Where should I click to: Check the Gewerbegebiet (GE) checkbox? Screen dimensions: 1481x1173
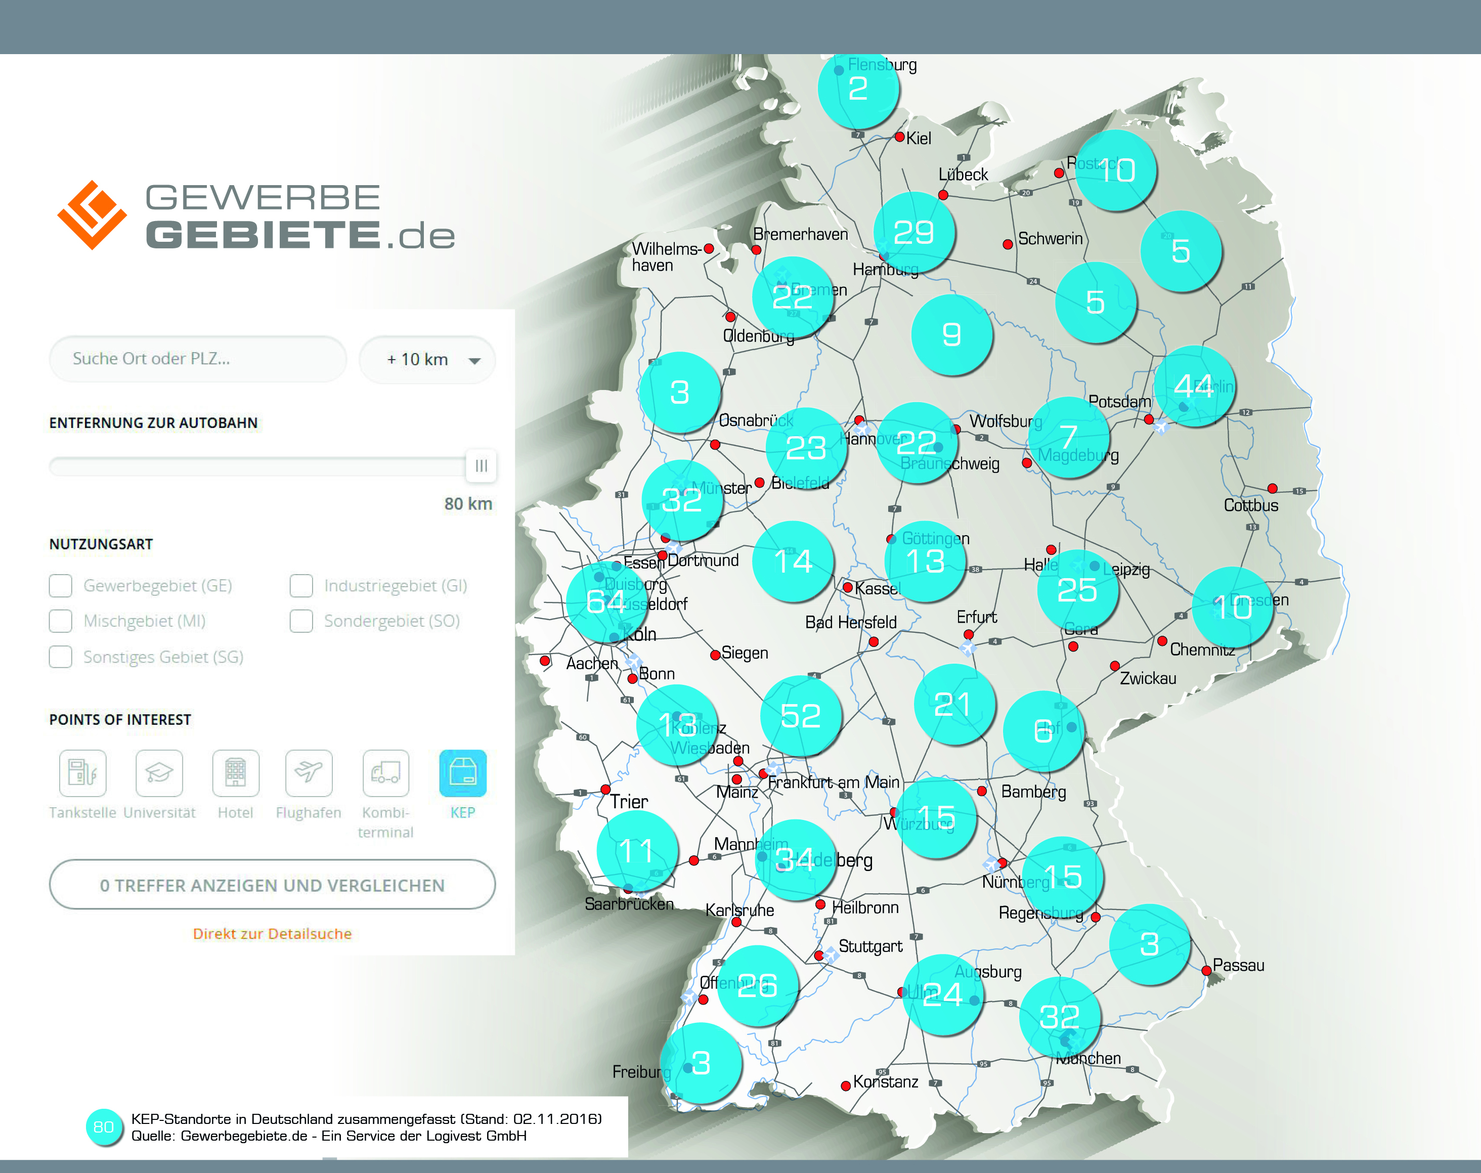click(x=60, y=585)
